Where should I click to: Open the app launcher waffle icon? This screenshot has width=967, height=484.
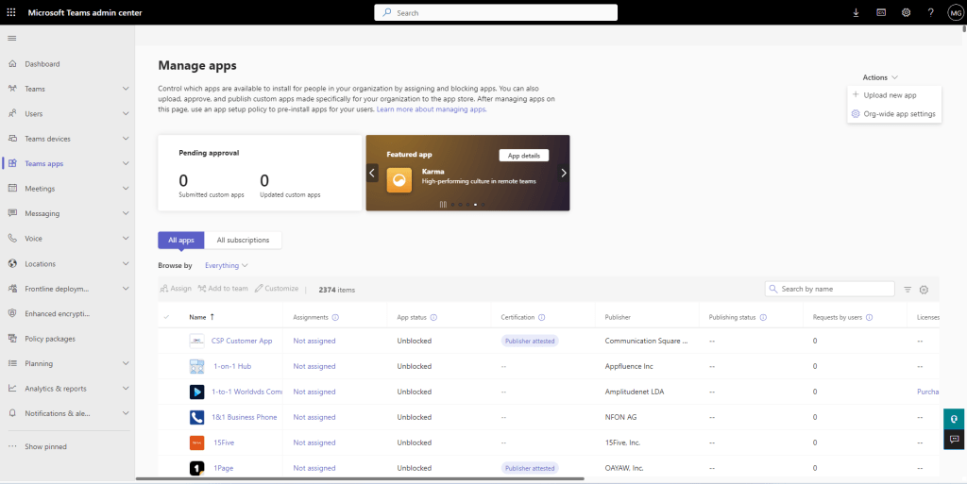point(11,12)
